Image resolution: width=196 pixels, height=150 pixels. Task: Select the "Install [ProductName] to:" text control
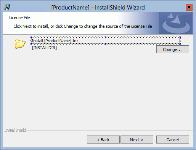(106, 41)
